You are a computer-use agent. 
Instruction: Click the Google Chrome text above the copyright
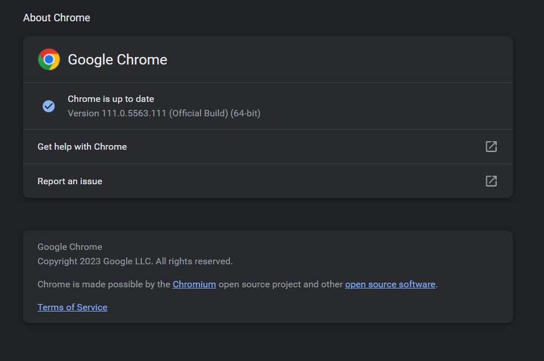[70, 247]
